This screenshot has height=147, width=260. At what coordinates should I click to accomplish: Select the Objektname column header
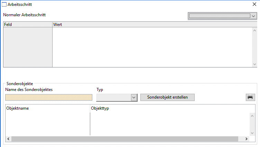(47, 108)
